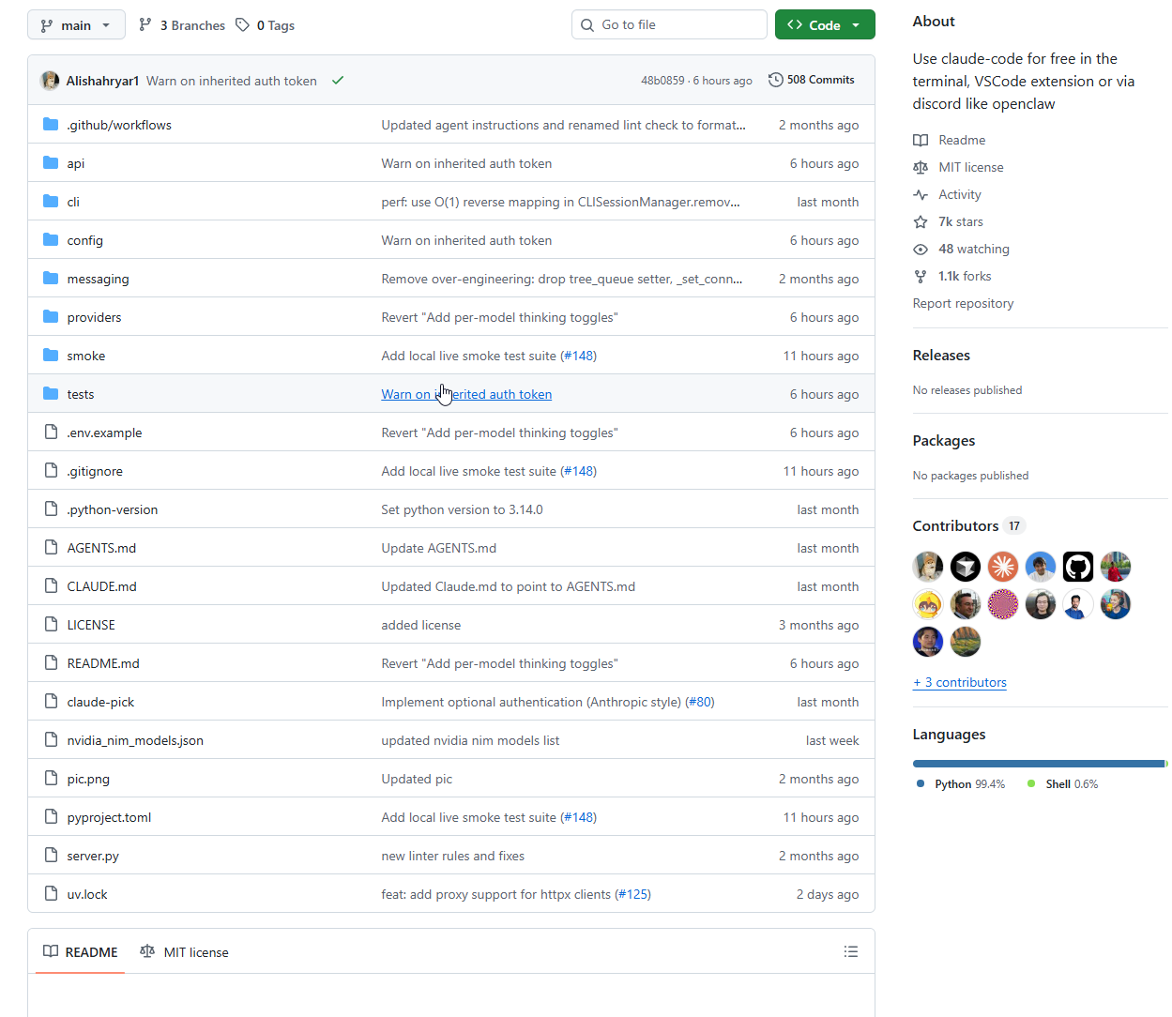The width and height of the screenshot is (1172, 1017).
Task: Click the .env.example file icon
Action: pos(51,433)
